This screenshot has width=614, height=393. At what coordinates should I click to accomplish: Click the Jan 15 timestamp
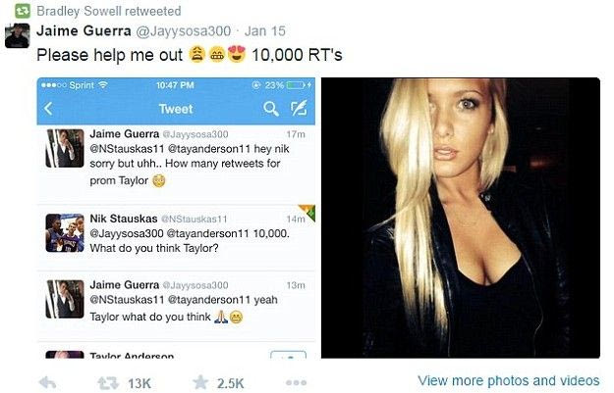265,31
